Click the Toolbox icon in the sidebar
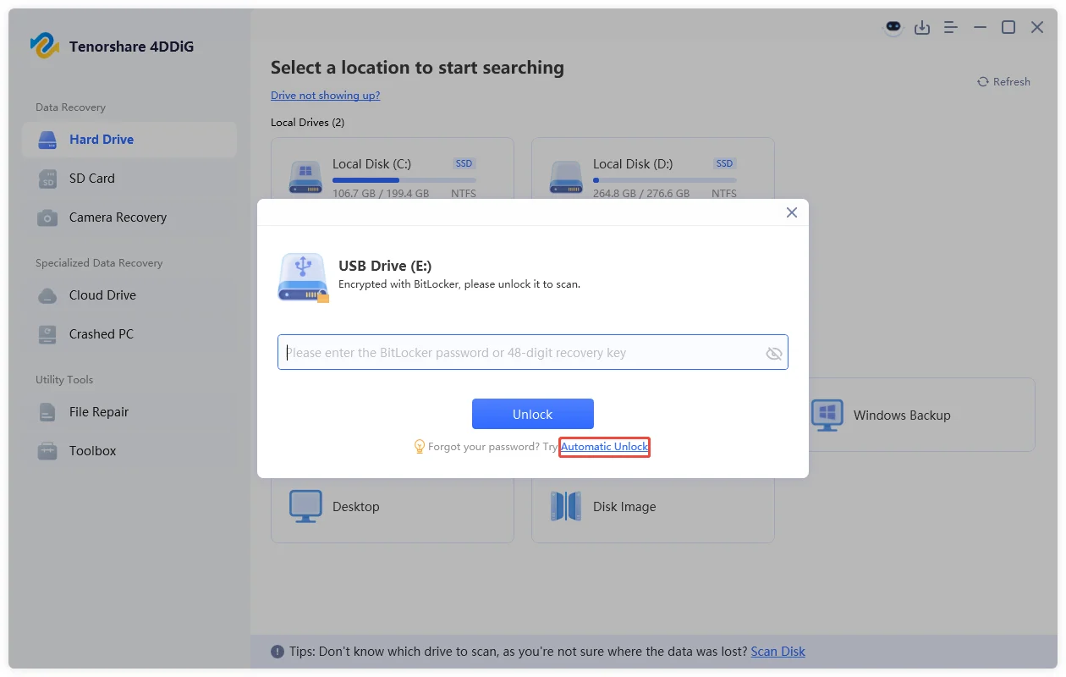The width and height of the screenshot is (1066, 677). [46, 451]
